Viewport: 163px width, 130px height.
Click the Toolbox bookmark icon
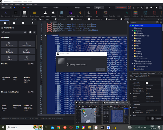pyautogui.click(x=30, y=32)
